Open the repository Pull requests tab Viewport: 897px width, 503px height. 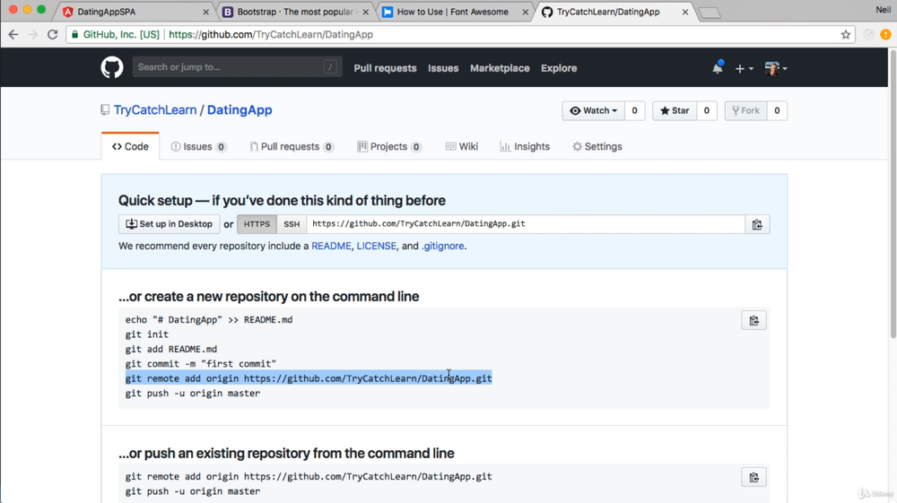click(x=292, y=146)
